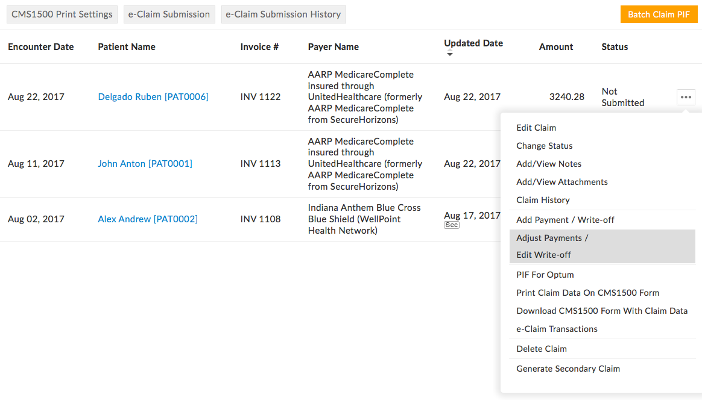This screenshot has height=400, width=702.
Task: Switch to e-Claim Submission tab
Action: pyautogui.click(x=169, y=14)
